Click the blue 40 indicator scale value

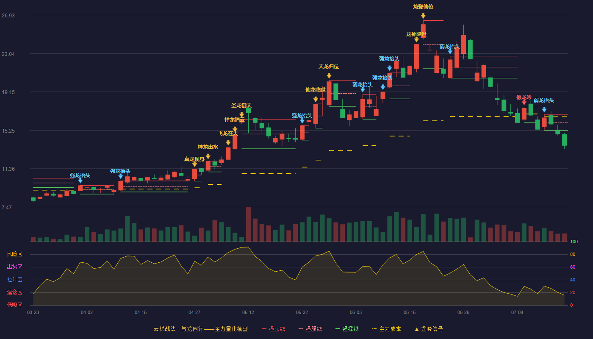573,280
